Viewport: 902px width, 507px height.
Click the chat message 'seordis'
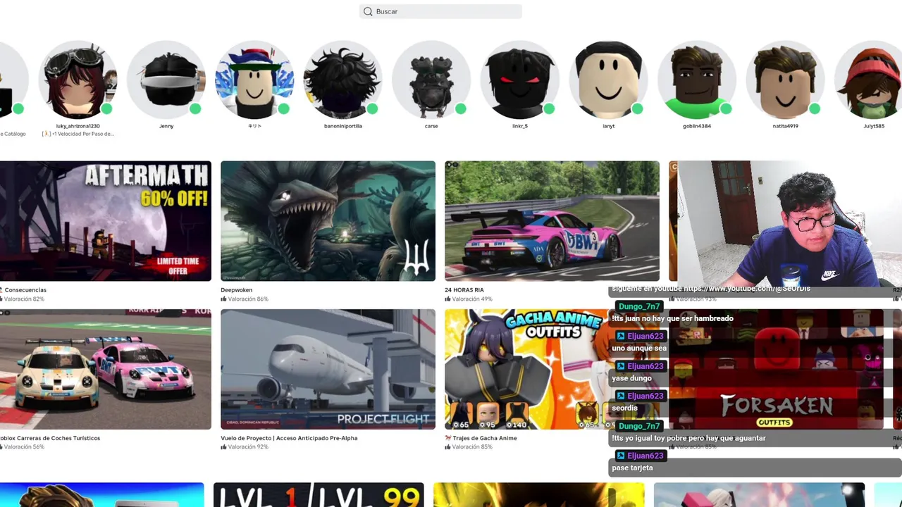point(624,408)
